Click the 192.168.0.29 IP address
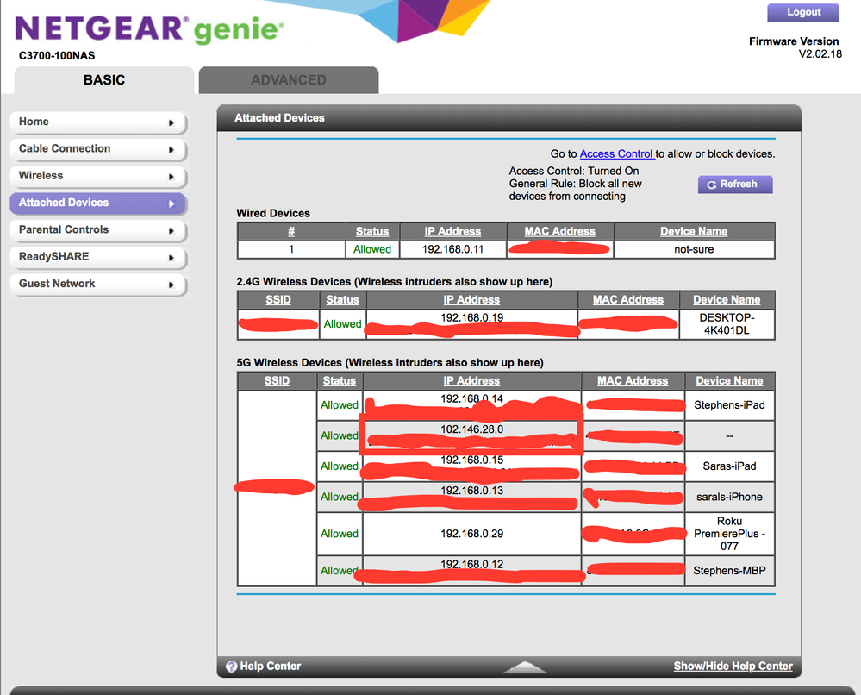Screen dimensions: 861x695 pos(471,534)
